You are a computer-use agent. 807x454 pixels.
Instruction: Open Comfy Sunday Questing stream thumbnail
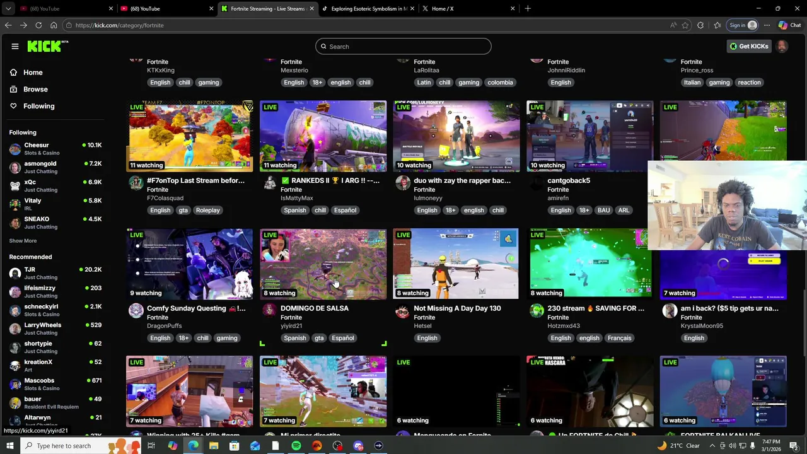[x=190, y=264]
